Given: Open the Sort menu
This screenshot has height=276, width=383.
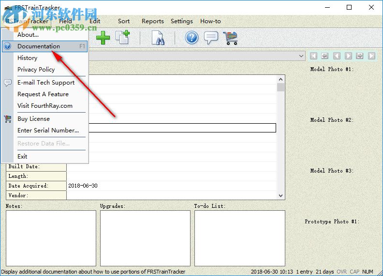Looking at the screenshot, I should (124, 21).
